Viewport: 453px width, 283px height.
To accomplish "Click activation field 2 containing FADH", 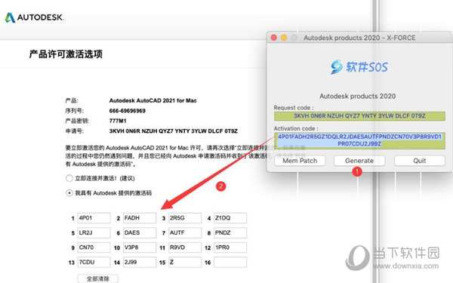I will [x=140, y=218].
